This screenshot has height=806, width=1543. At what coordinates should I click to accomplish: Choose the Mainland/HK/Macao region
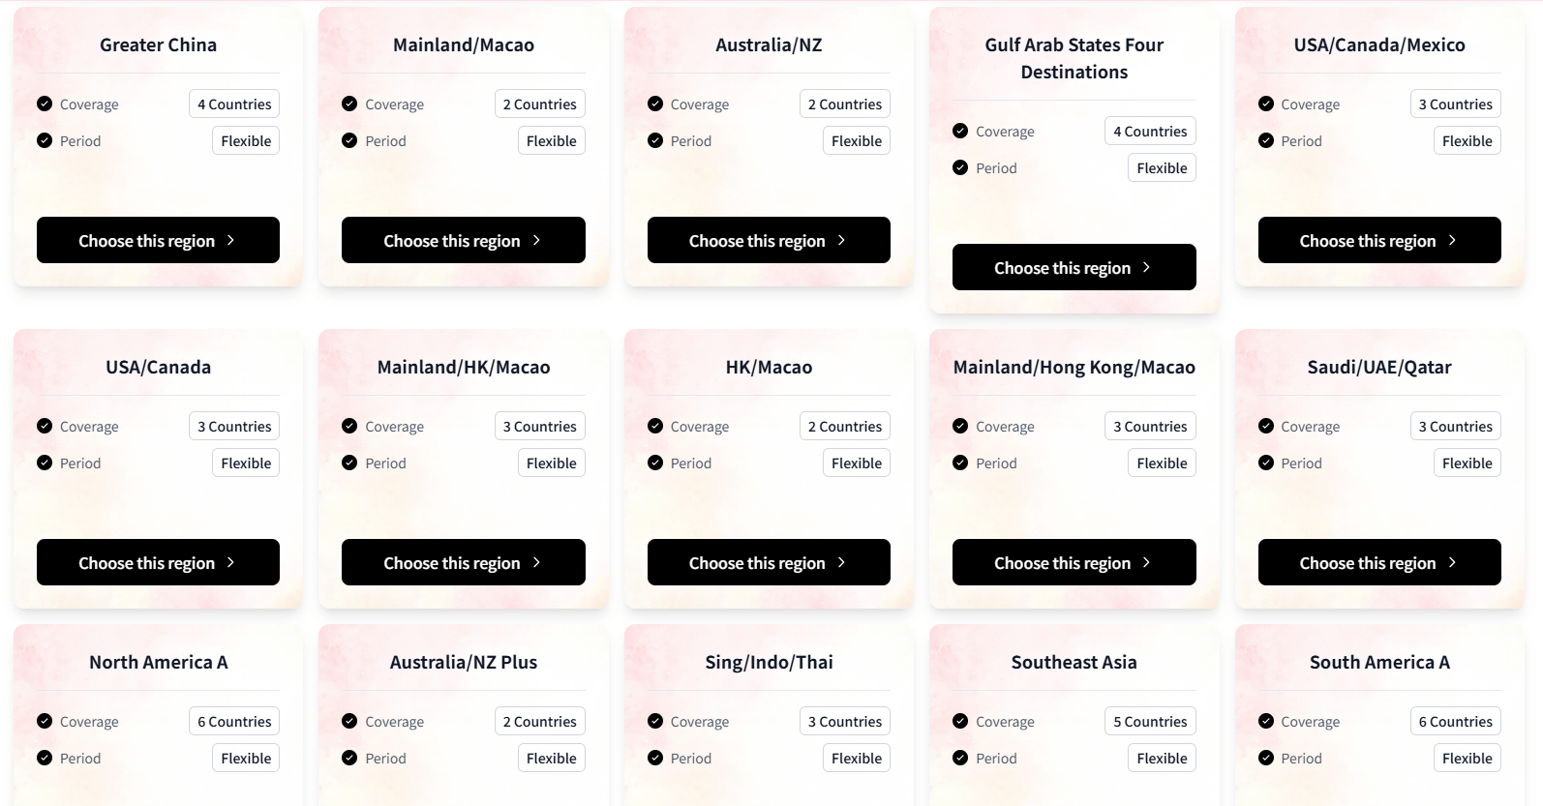coord(463,562)
